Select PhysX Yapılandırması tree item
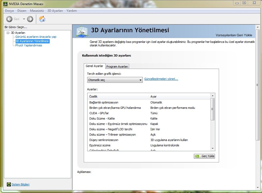This screenshot has height=193, width=262. tap(29, 45)
